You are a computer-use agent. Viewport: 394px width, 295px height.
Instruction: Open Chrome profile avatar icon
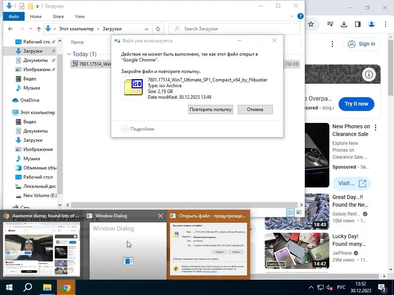[x=371, y=24]
